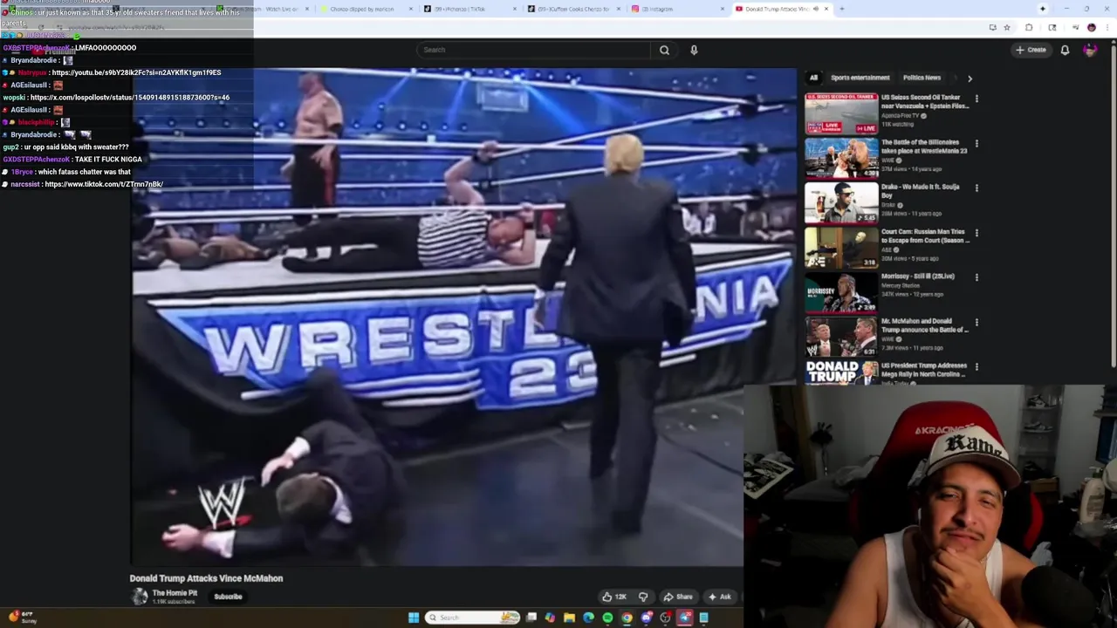
Task: Open The Homie Pit channel name link
Action: [x=175, y=593]
